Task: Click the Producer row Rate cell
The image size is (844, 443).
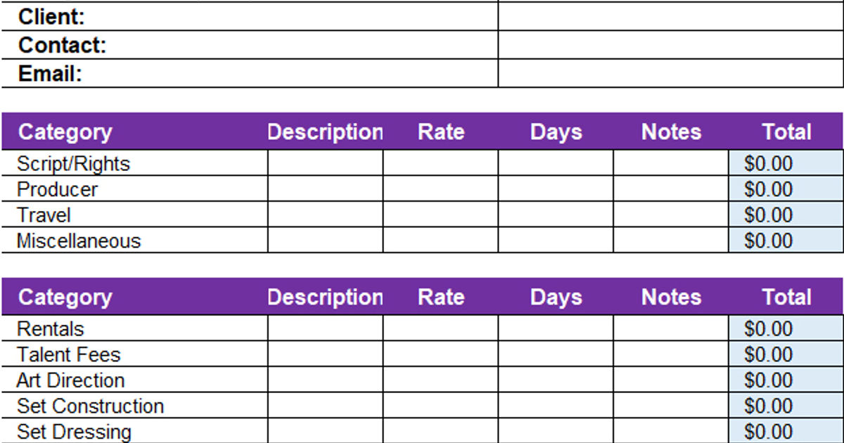Action: tap(440, 189)
